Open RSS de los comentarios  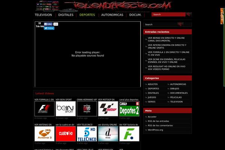[160, 126]
